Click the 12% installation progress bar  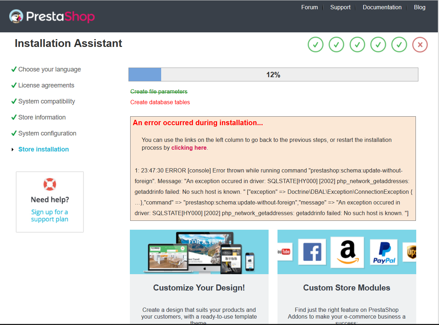(273, 75)
